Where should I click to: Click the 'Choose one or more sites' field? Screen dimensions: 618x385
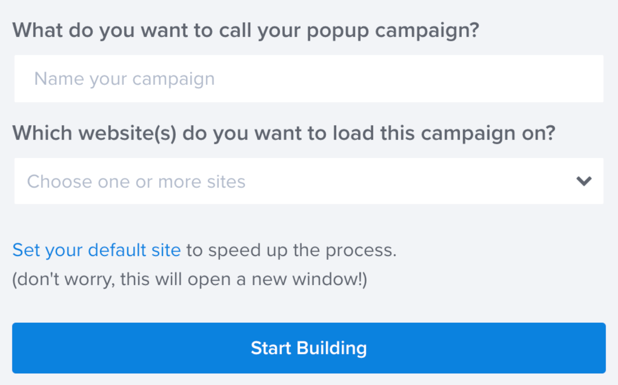tap(251, 181)
